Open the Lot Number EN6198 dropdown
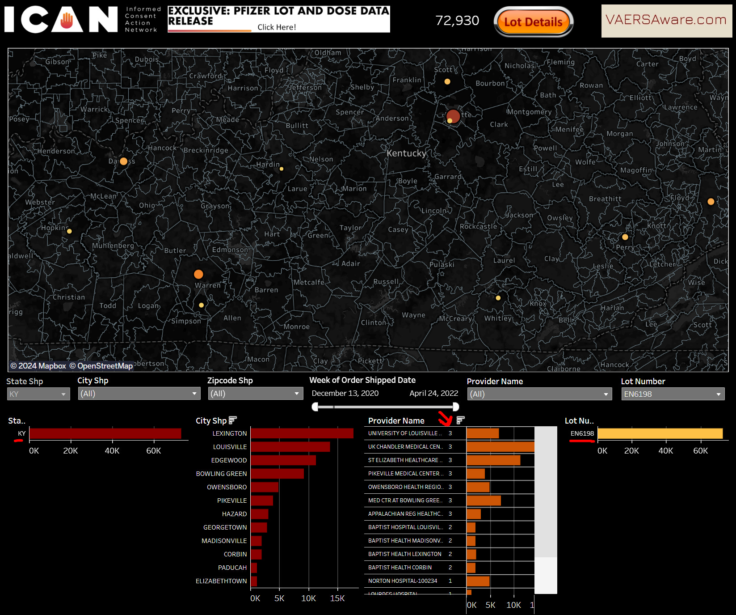 click(673, 394)
